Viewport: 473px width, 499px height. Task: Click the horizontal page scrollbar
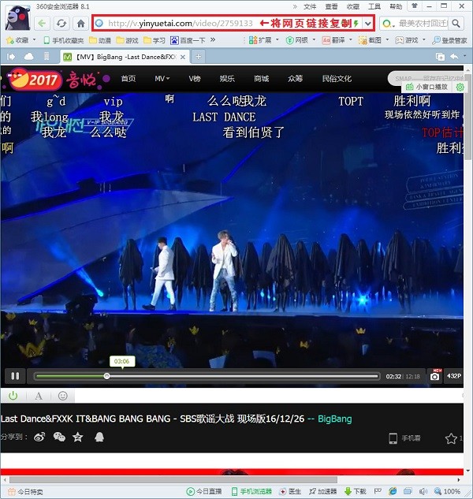click(173, 479)
